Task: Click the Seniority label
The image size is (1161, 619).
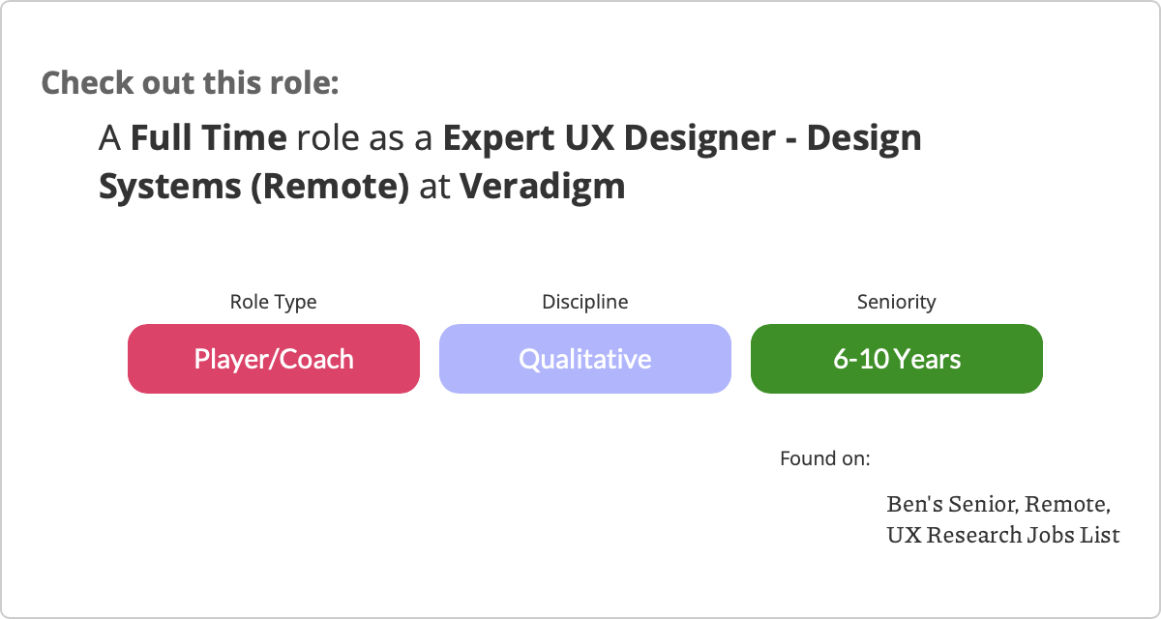Action: coord(897,302)
